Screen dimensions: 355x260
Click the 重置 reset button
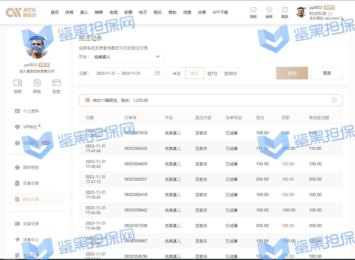click(327, 73)
